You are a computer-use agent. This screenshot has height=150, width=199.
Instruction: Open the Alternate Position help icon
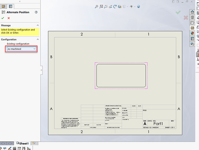click(x=36, y=12)
